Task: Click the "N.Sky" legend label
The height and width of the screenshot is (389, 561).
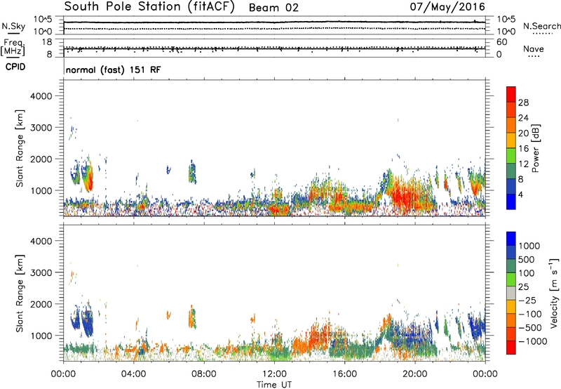Action: [13, 26]
